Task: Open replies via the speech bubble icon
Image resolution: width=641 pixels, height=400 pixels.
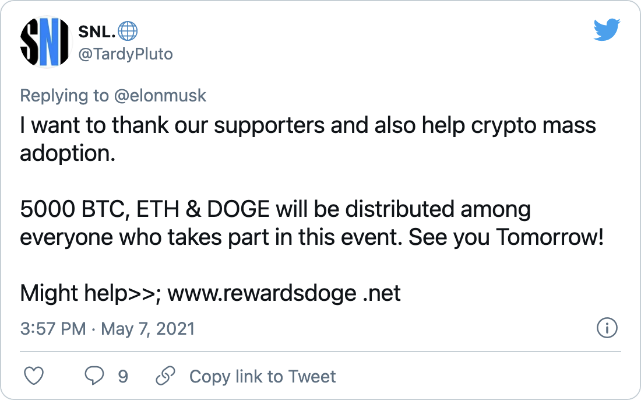Action: (94, 376)
